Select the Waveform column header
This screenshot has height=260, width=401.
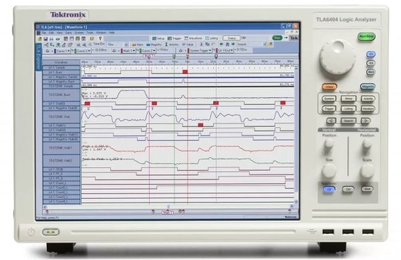(61, 62)
